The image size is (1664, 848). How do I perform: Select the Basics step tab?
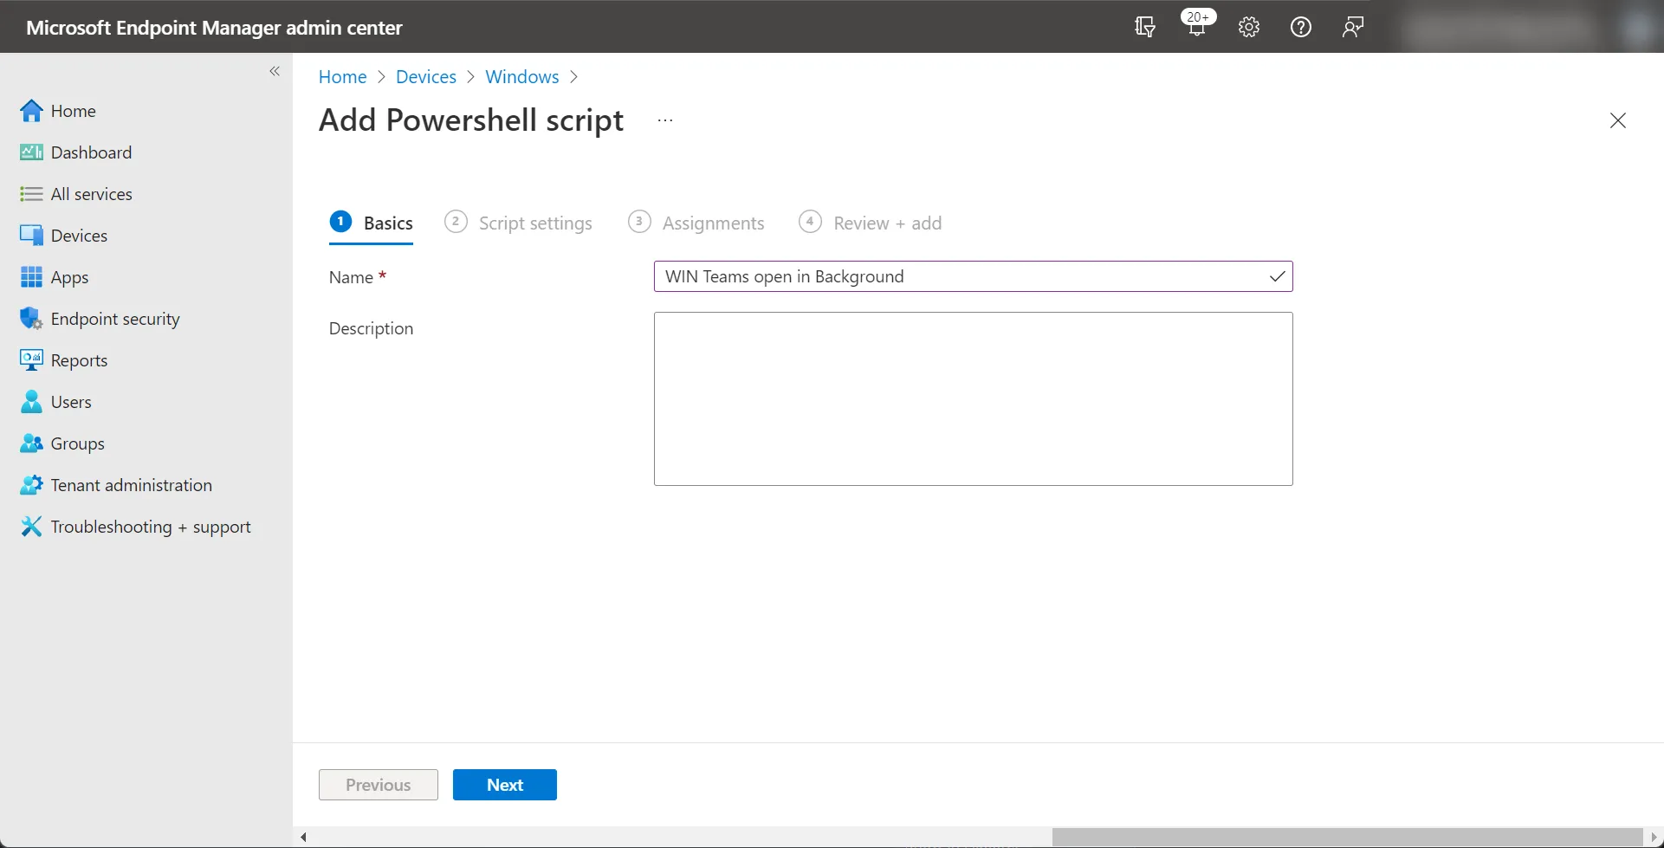(372, 223)
